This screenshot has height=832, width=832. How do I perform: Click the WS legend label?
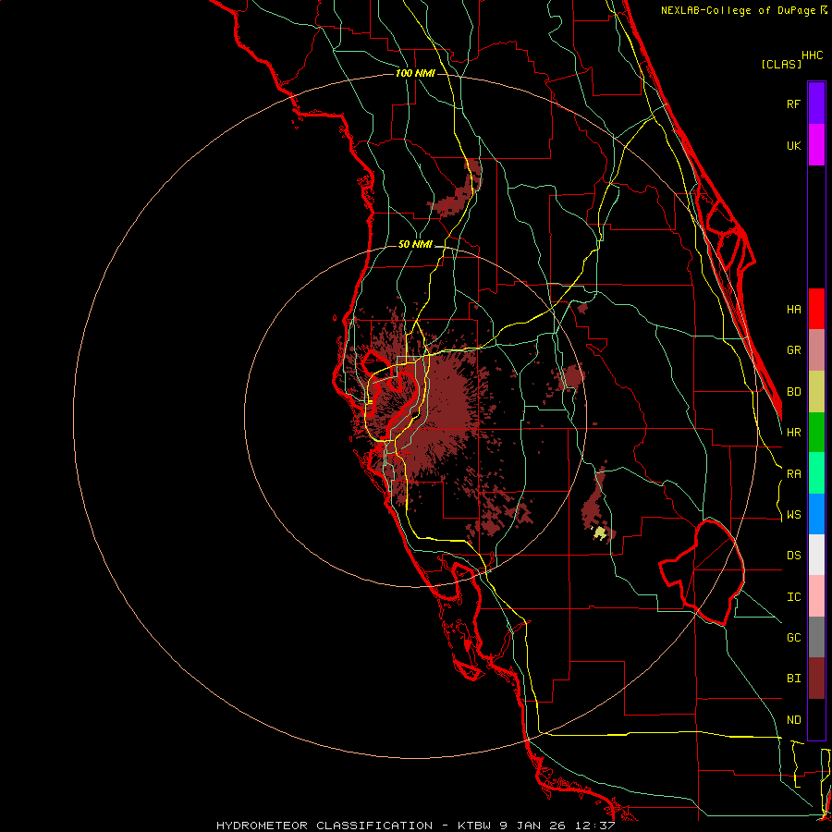[793, 515]
